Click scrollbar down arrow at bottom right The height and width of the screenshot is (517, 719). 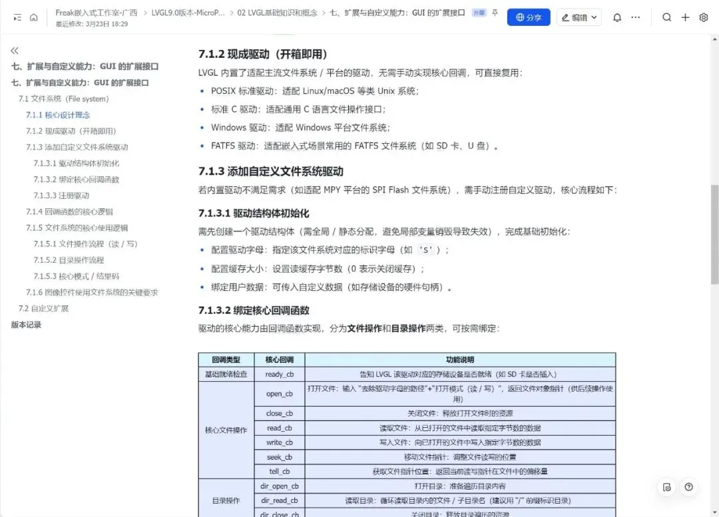pyautogui.click(x=714, y=512)
